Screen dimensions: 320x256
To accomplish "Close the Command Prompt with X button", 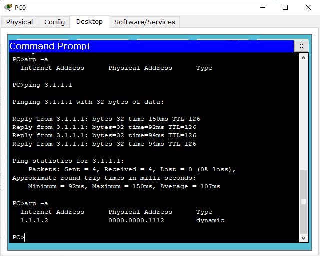I will coord(301,46).
